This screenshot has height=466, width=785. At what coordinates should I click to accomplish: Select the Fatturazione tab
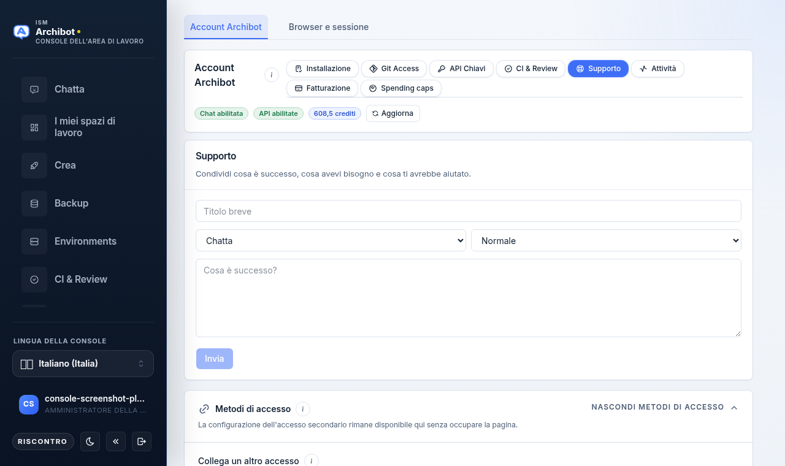pyautogui.click(x=323, y=88)
